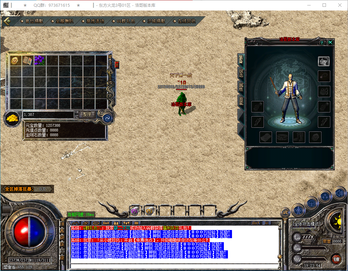This screenshot has width=348, height=271.
Task: Click the 当前网速 network speed indicator
Action: [81, 214]
